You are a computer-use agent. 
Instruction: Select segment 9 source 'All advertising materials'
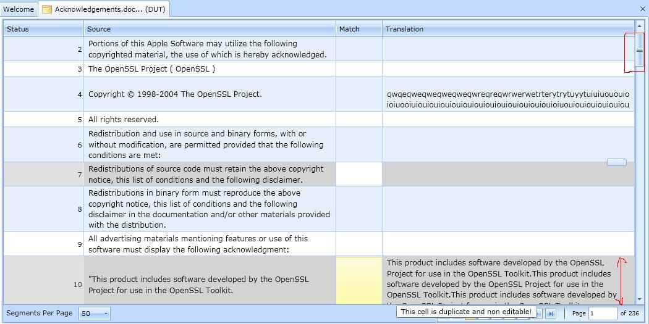click(210, 244)
